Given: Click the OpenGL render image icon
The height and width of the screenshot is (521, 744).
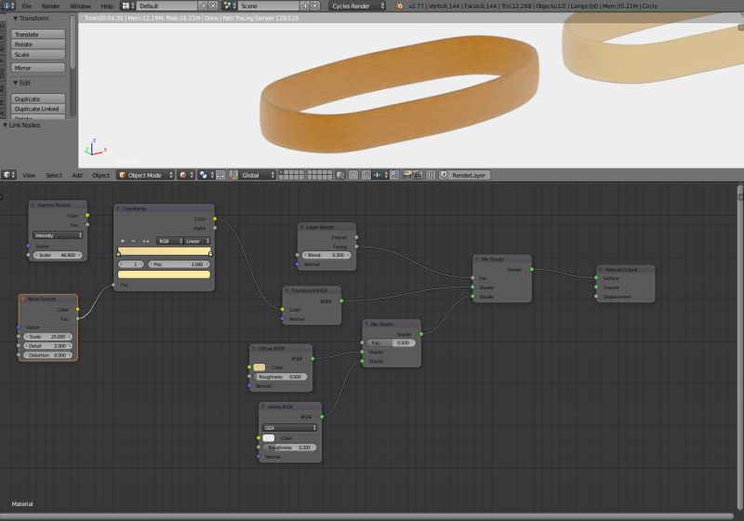Looking at the screenshot, I should pos(407,175).
